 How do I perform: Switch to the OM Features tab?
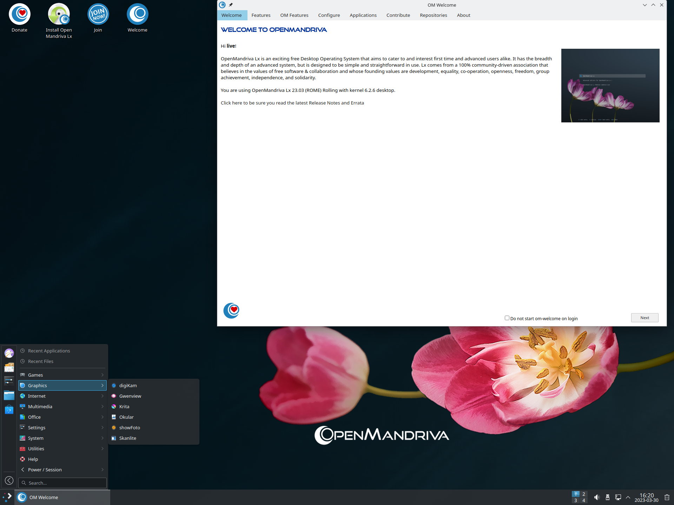[x=294, y=15]
